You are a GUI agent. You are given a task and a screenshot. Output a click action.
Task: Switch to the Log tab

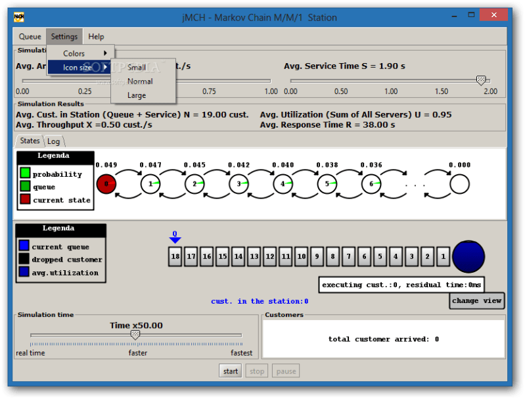pos(54,141)
